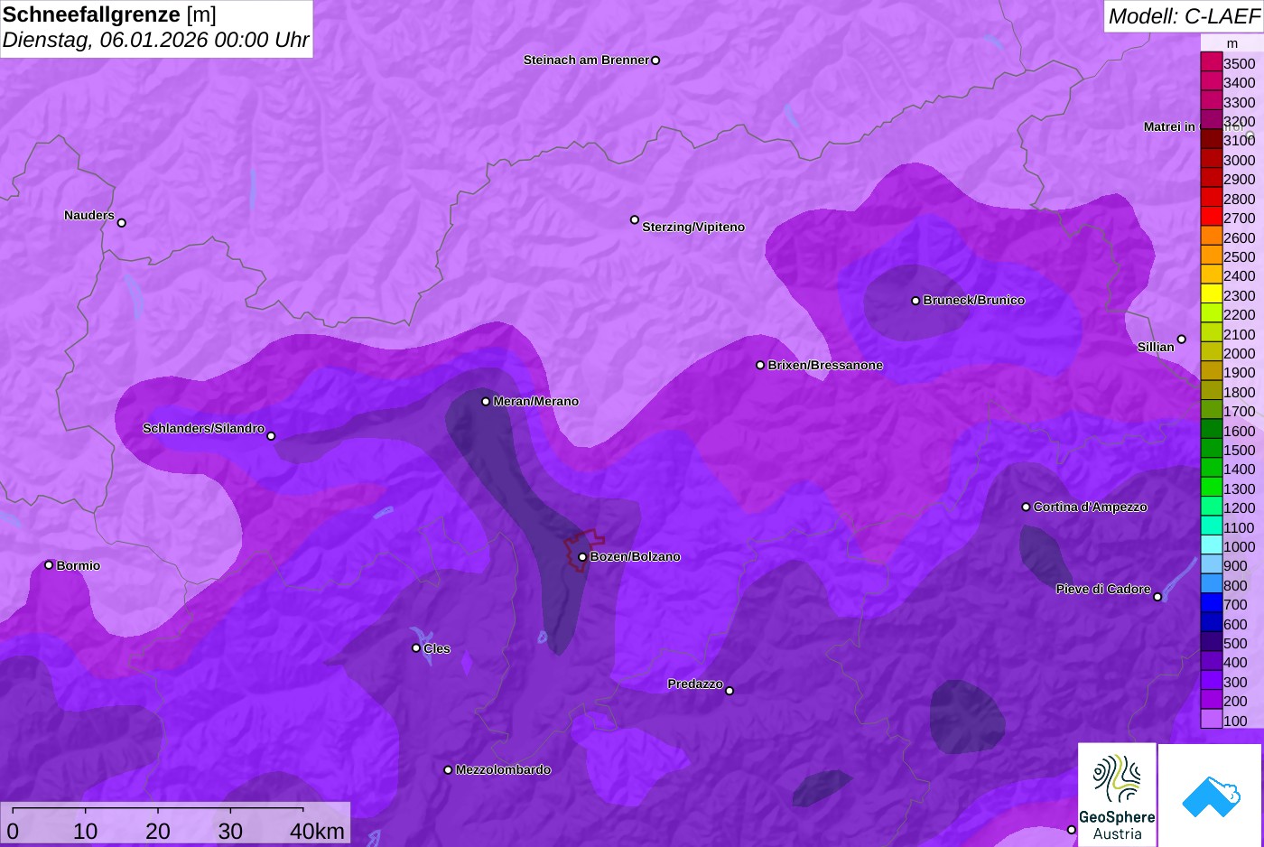Select the 100 m lilac legend swatch
Image resolution: width=1264 pixels, height=847 pixels.
1211,720
